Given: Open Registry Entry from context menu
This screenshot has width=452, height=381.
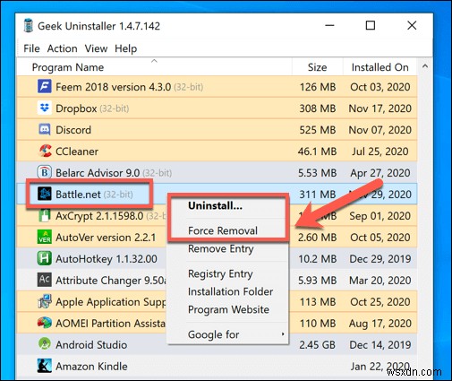Looking at the screenshot, I should click(x=220, y=273).
